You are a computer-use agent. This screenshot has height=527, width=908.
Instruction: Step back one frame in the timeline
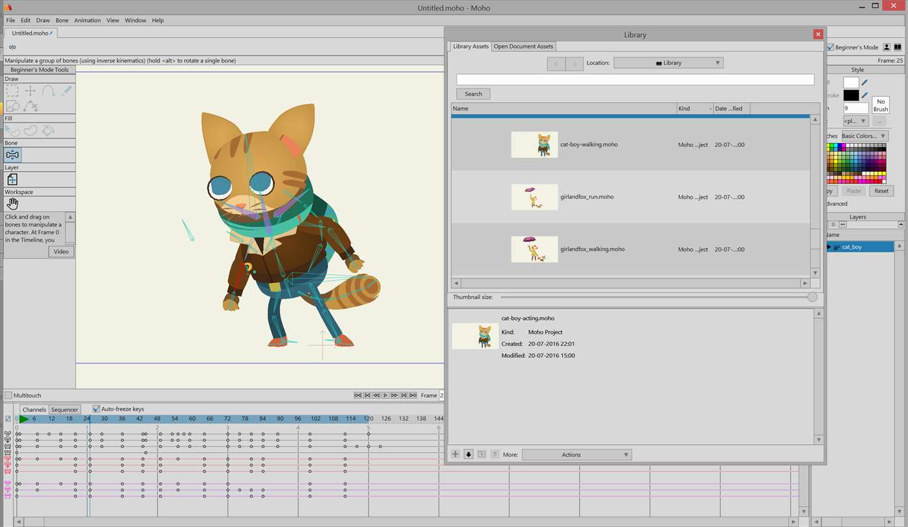coord(376,395)
